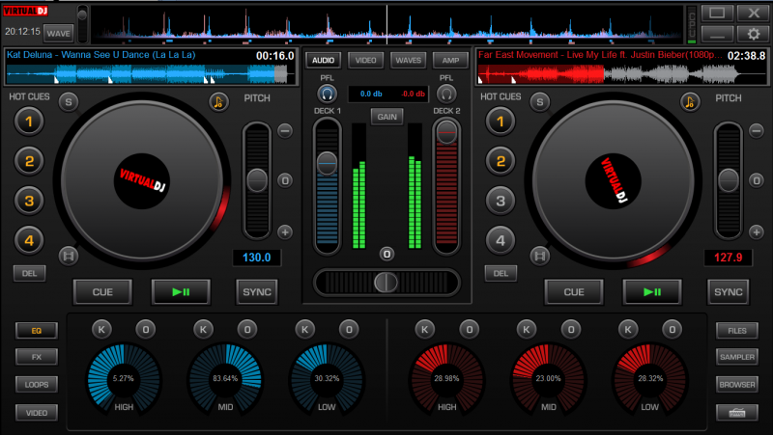Image resolution: width=773 pixels, height=435 pixels.
Task: Trigger Deck 2 hot cue 1
Action: (501, 122)
